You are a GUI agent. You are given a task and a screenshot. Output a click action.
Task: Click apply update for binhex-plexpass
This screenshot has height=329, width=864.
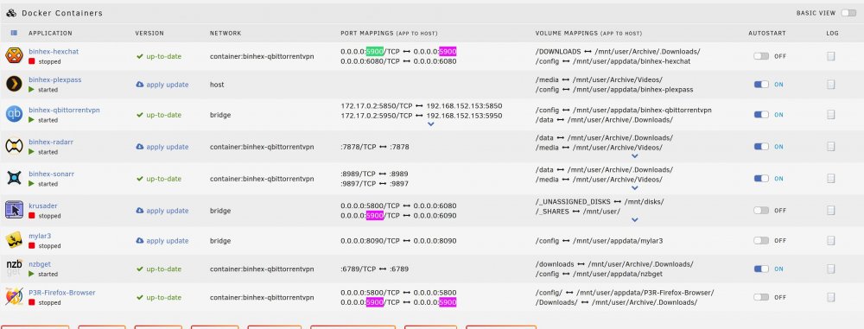pyautogui.click(x=168, y=85)
